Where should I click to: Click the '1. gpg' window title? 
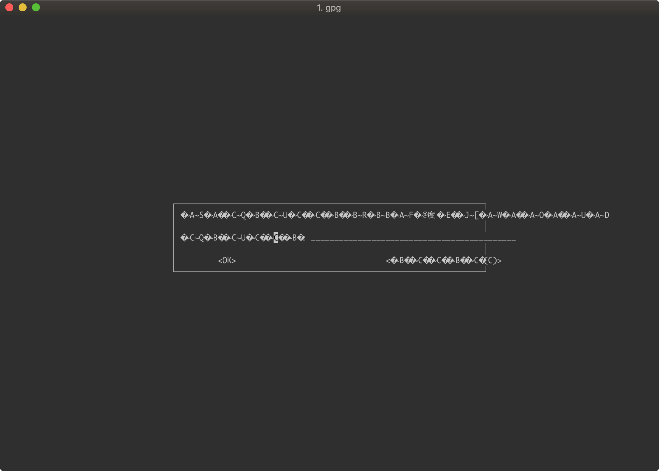pos(329,8)
